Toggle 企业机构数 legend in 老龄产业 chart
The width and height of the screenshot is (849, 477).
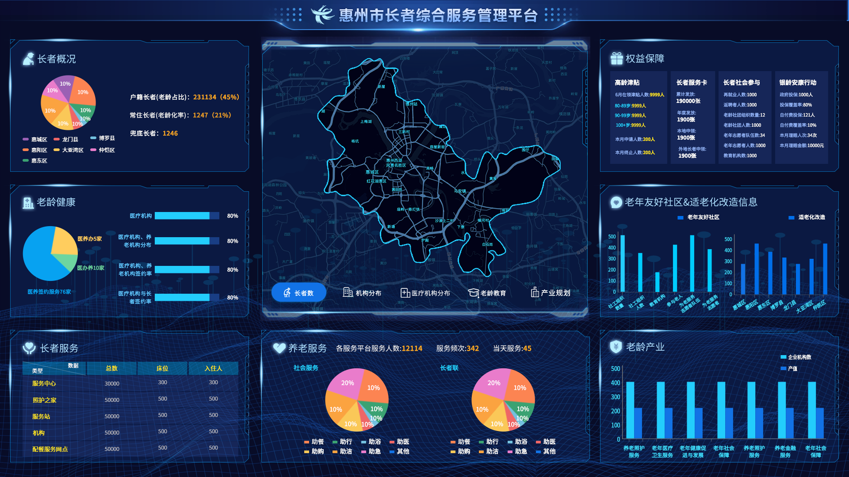pos(796,357)
